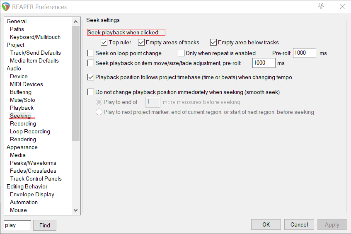Open the General preferences page
Image resolution: width=351 pixels, height=234 pixels.
17,21
